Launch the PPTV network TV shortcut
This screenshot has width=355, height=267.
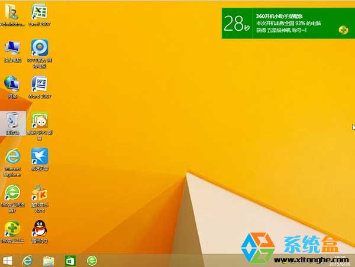coord(40,48)
